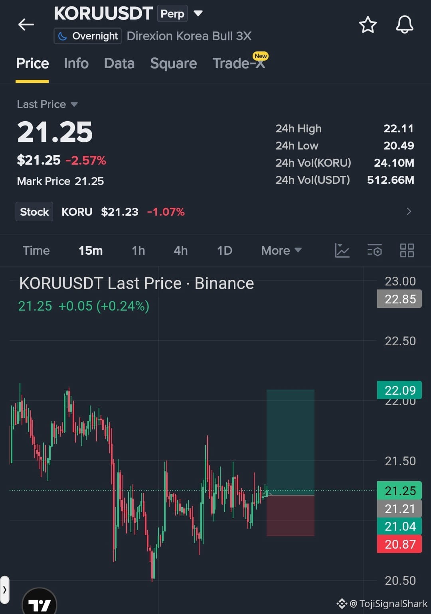This screenshot has width=431, height=614.
Task: Click the Mark Price 21.25 text
Action: pos(60,181)
